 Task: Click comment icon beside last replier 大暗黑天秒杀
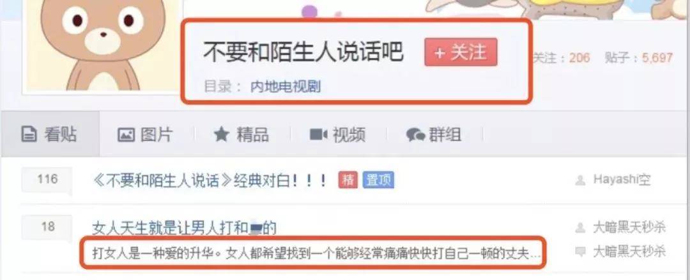point(581,252)
